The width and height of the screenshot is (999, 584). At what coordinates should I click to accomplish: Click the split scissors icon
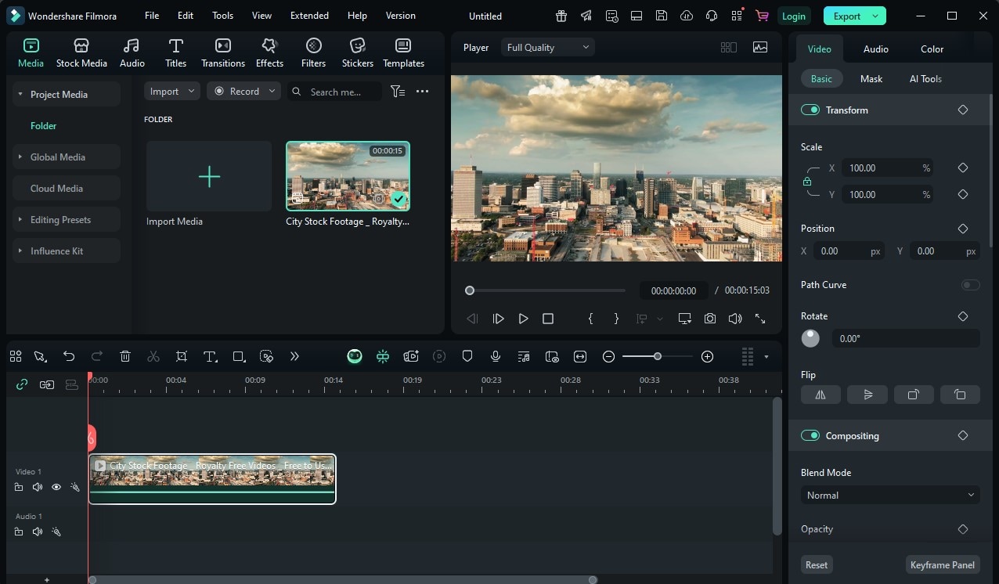click(x=153, y=356)
